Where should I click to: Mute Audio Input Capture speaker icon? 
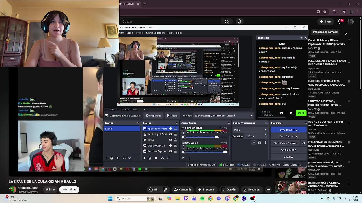184,137
